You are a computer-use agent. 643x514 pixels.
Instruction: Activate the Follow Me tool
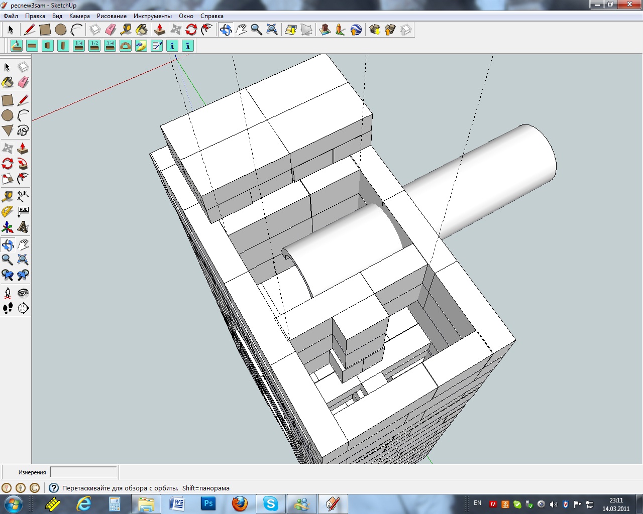click(x=23, y=164)
